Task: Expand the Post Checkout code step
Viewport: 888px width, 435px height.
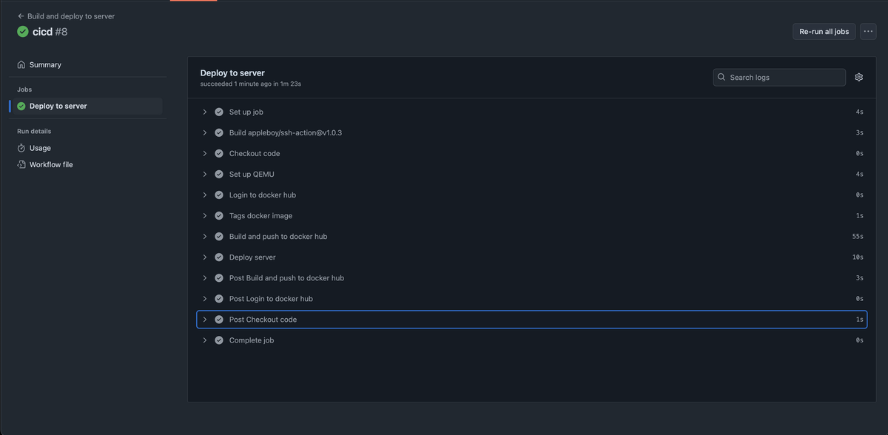Action: [204, 319]
